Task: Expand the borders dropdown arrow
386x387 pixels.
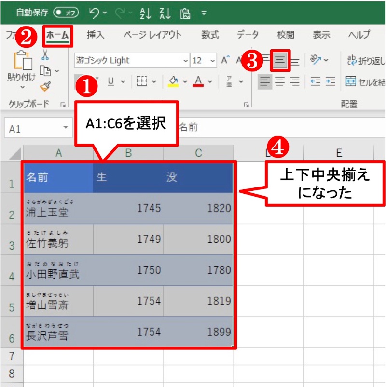Action: (154, 81)
